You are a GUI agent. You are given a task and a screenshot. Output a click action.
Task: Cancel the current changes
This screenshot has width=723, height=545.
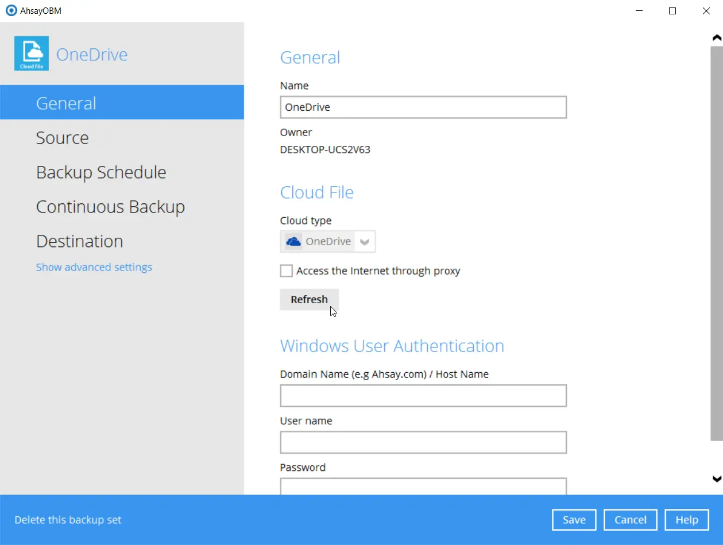click(630, 519)
